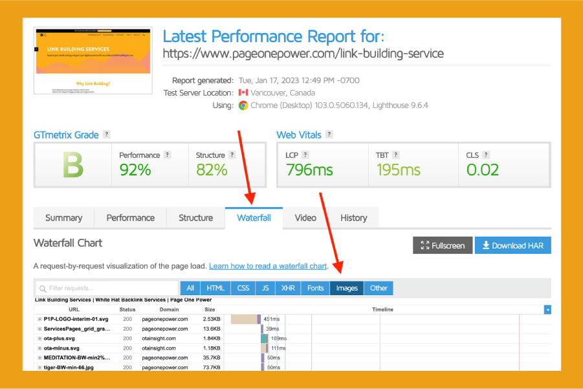The image size is (583, 389).
Task: Click the P1P-LOGO-interim-01.svg timeline bar
Action: click(x=246, y=319)
